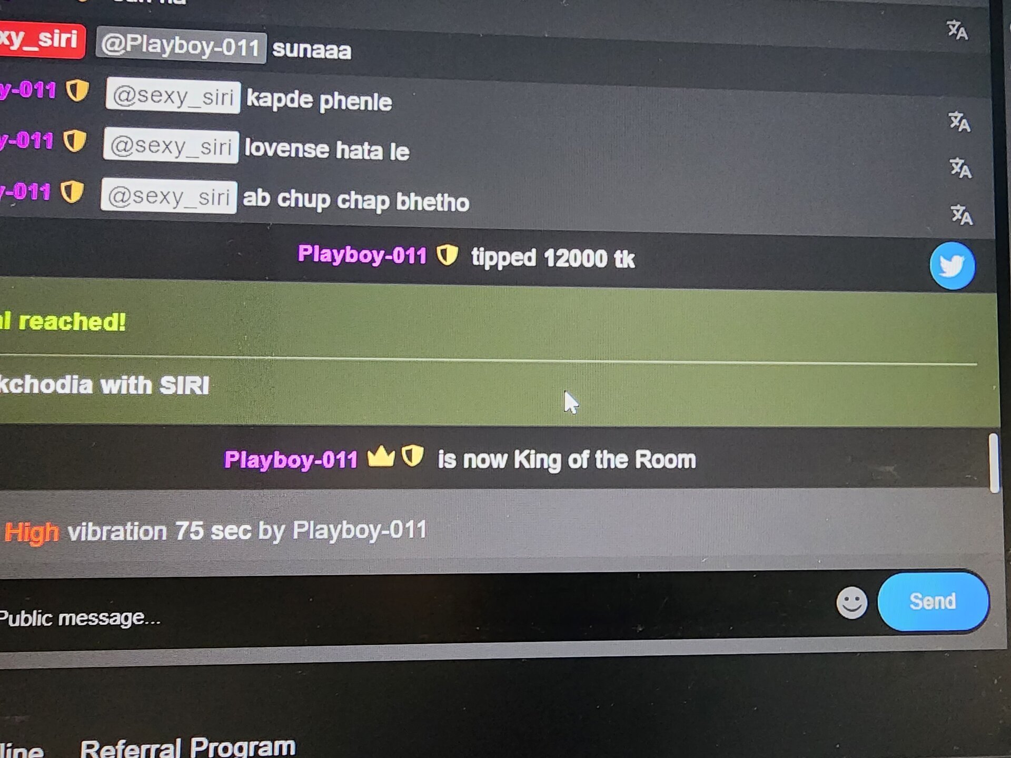Click shield badge in the 'tipped 12000 tk' line
Screen dimensions: 1011x758
(448, 255)
